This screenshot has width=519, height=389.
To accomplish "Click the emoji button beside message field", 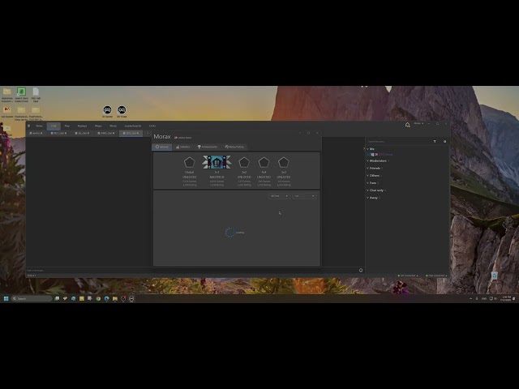I will 361,270.
